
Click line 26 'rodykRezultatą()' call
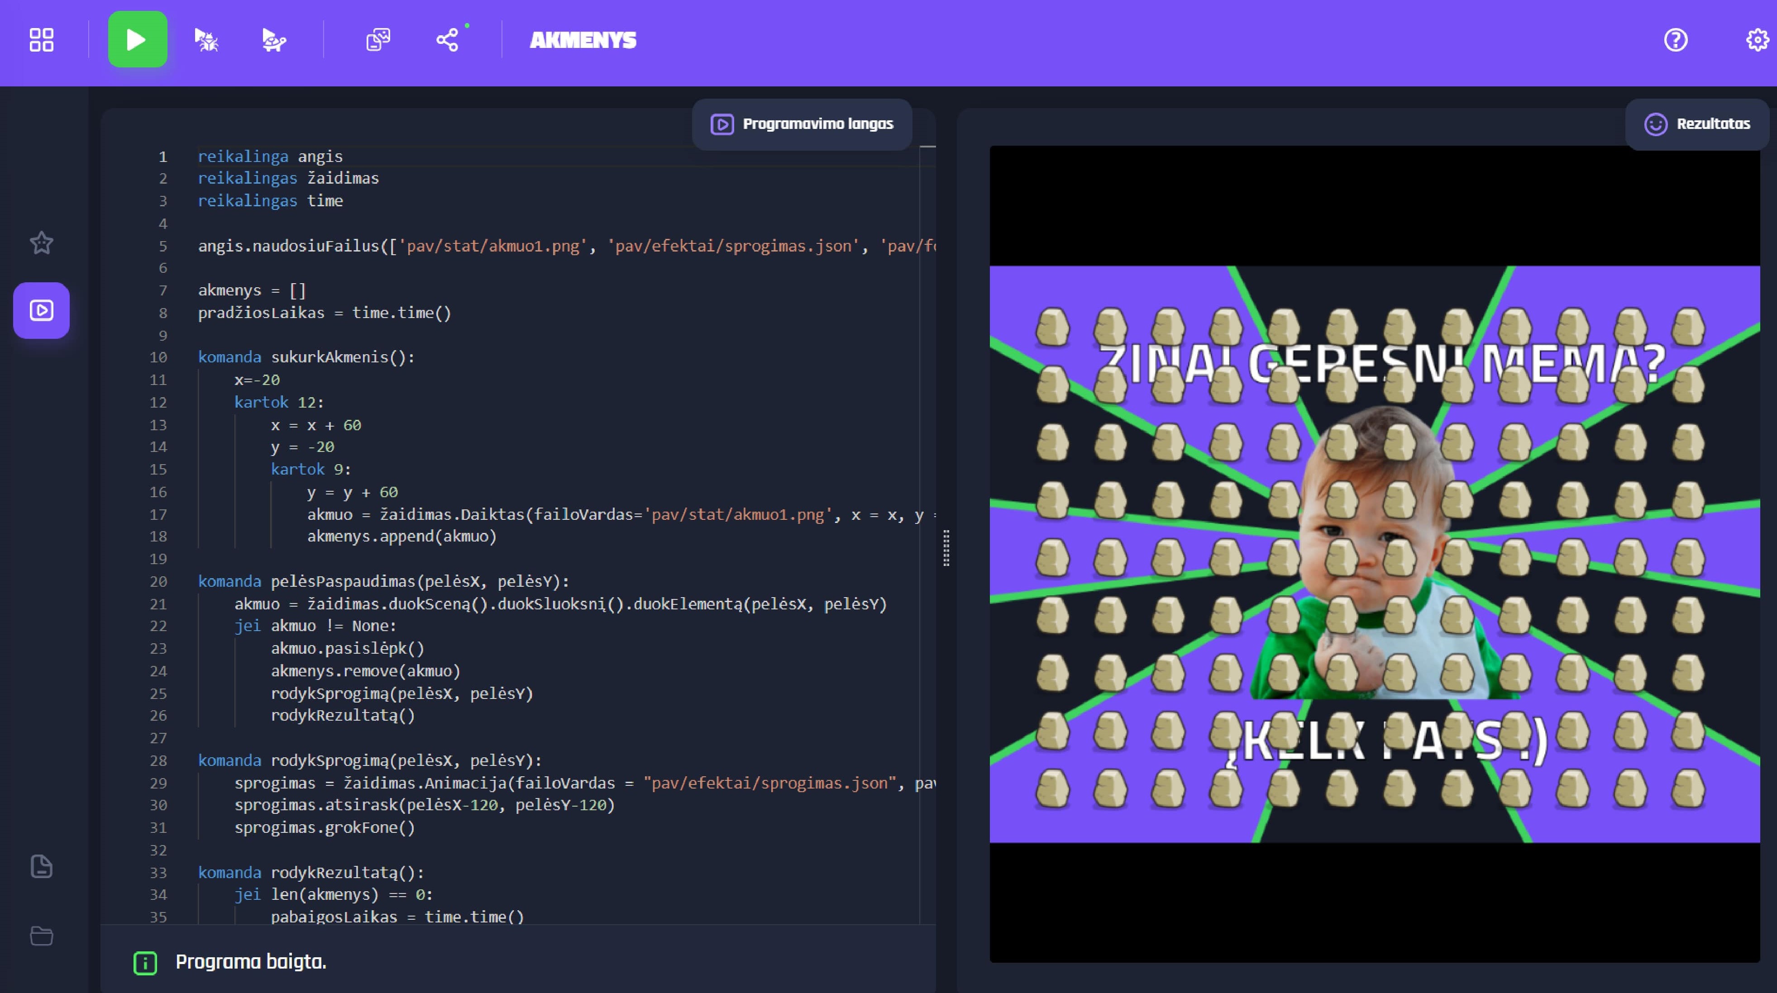click(x=343, y=716)
